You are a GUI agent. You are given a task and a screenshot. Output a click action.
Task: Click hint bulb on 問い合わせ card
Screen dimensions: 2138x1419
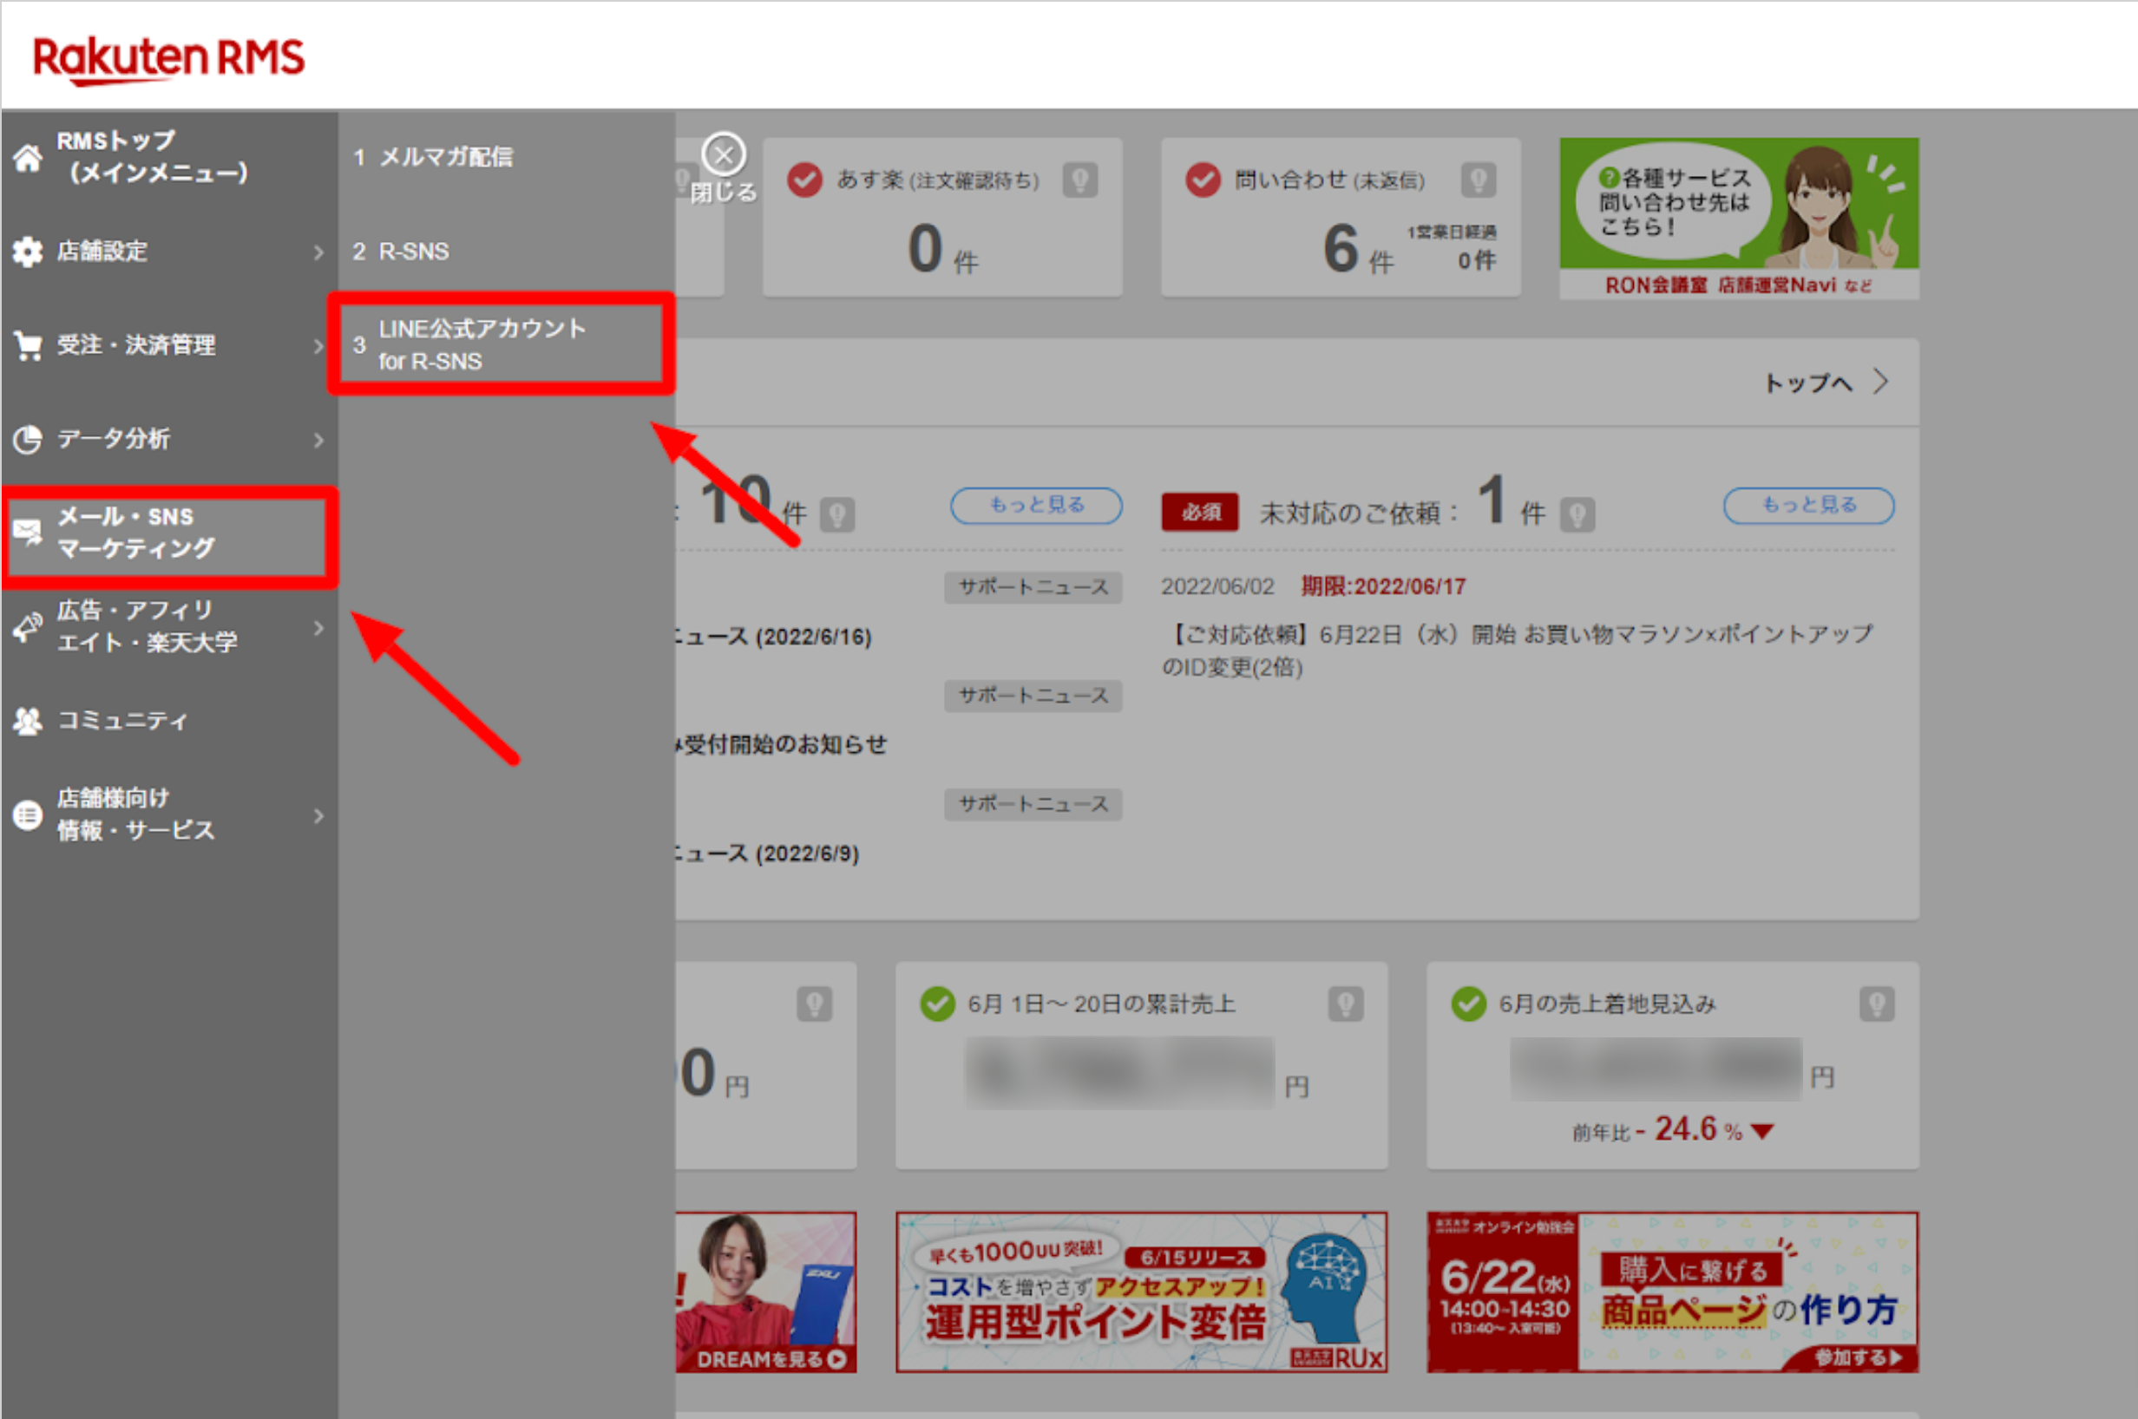tap(1479, 180)
